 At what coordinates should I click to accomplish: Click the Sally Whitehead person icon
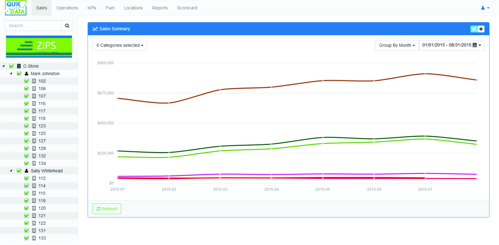(26, 171)
